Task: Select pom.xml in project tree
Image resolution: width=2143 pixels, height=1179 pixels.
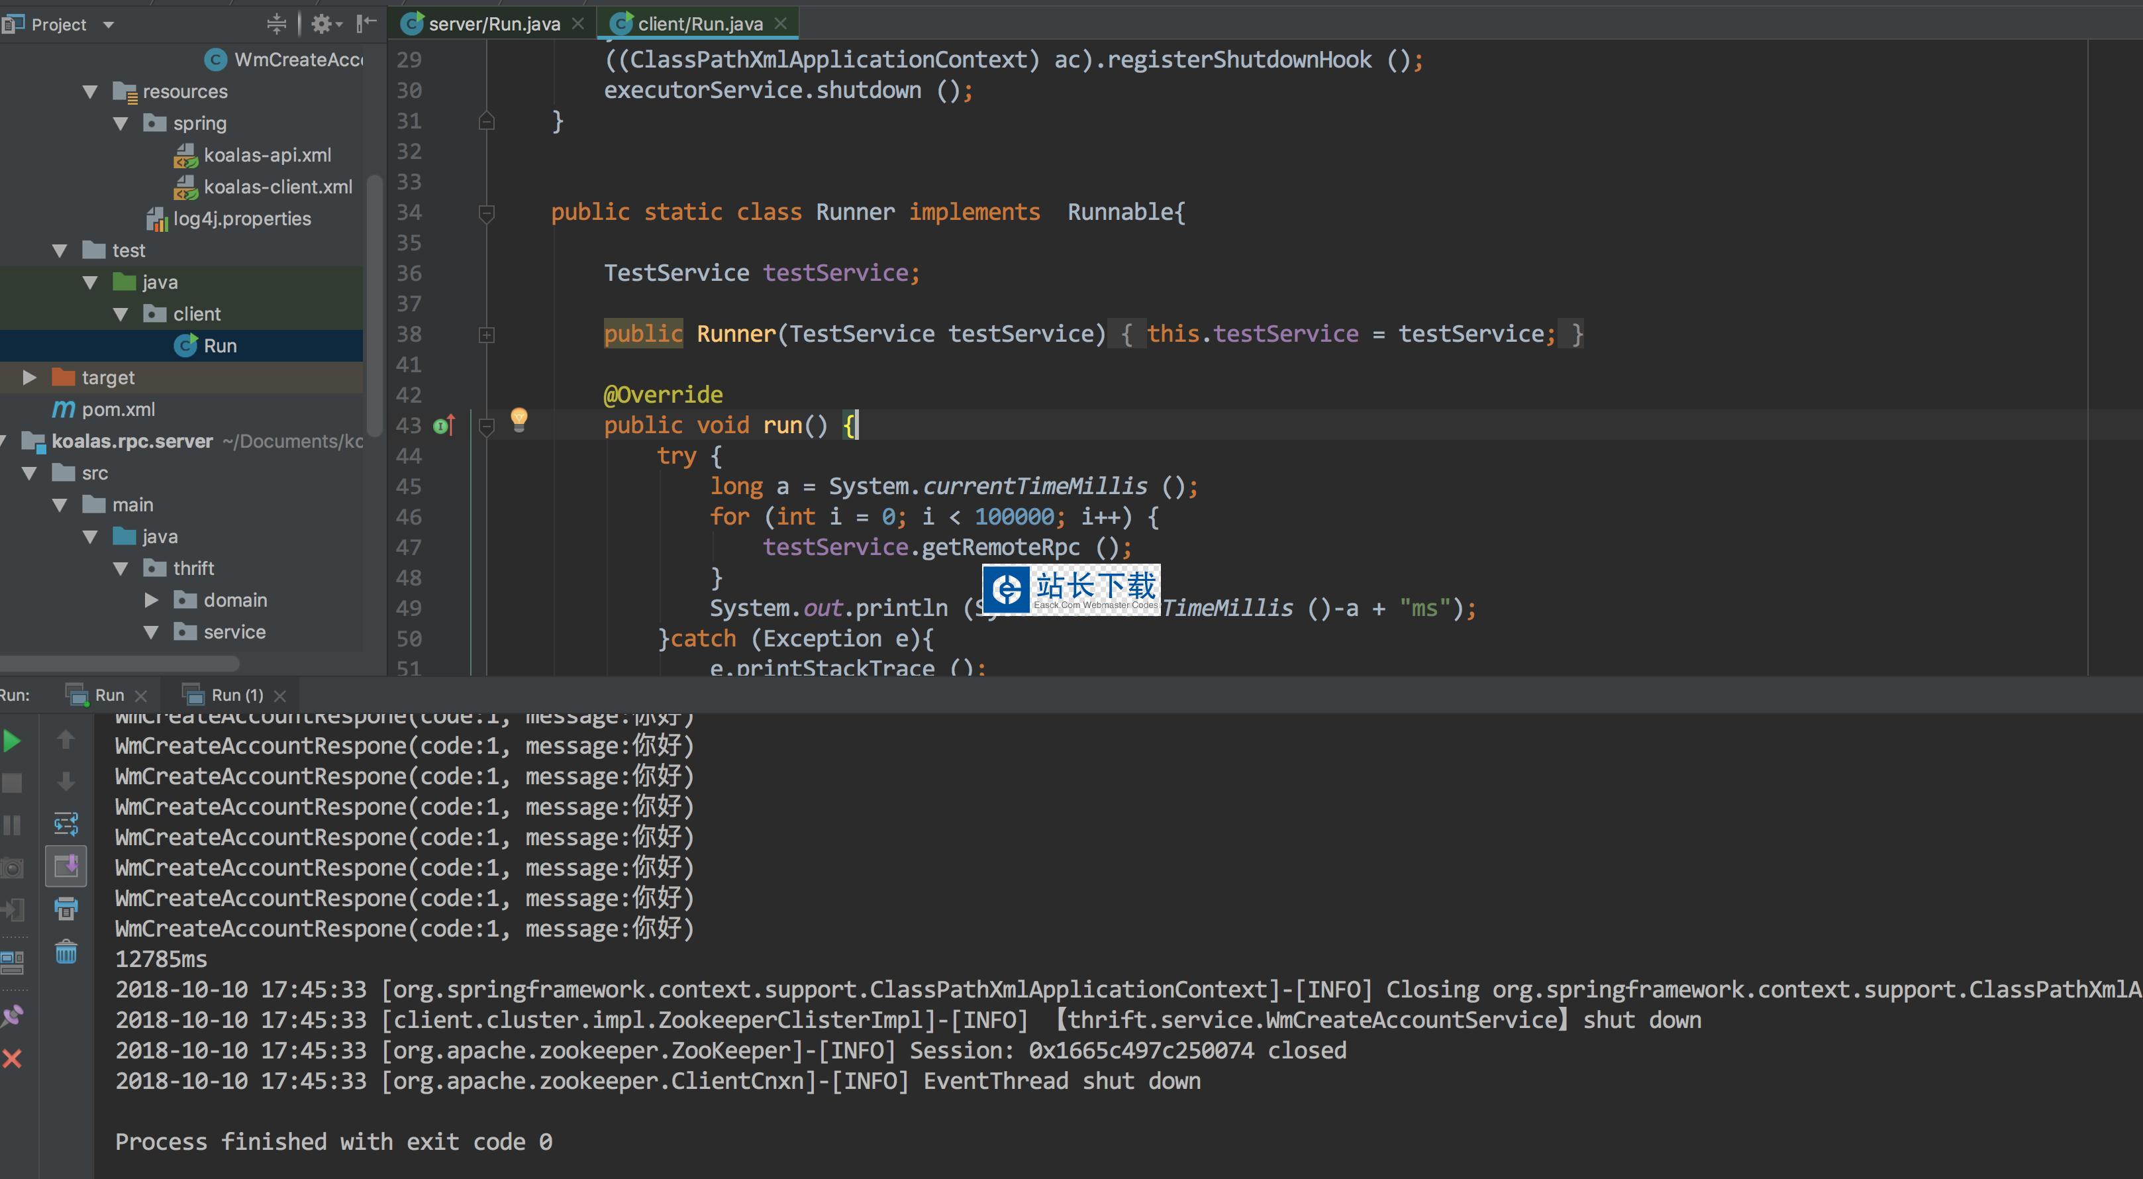Action: tap(117, 409)
